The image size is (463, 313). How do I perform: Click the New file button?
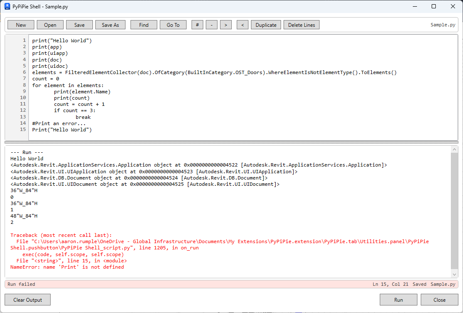(x=21, y=25)
